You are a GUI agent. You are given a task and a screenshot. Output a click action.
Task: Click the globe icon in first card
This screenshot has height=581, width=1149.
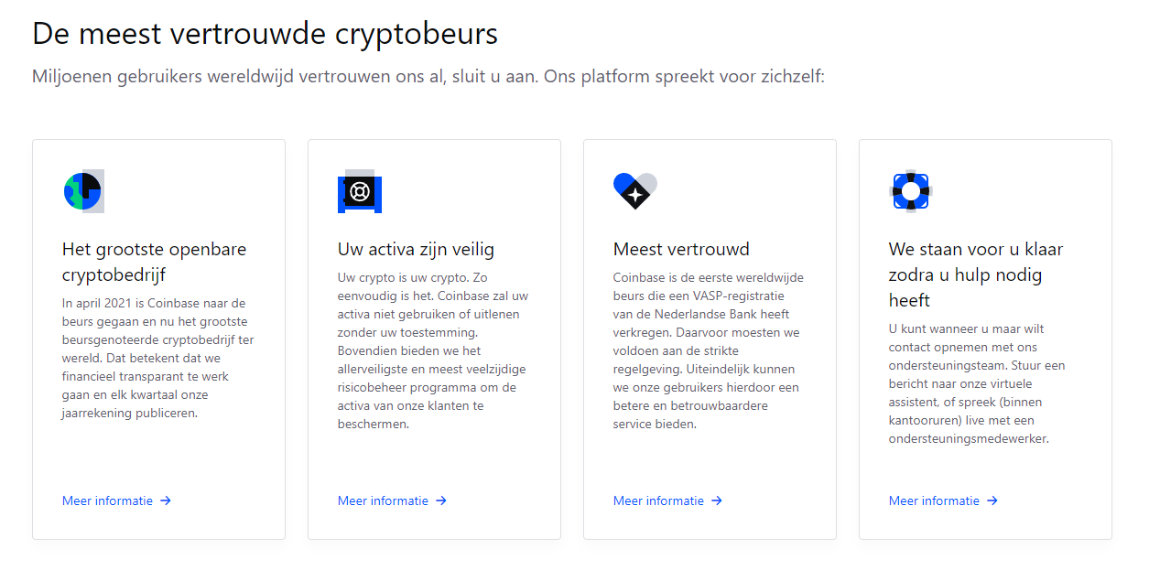83,191
